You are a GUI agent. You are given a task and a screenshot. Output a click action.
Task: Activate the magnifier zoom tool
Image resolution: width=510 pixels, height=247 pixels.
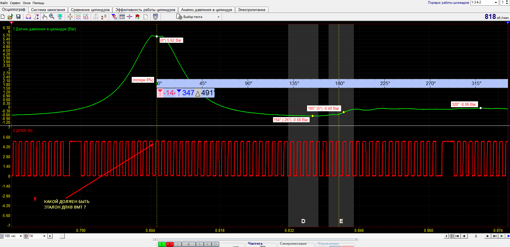pyautogui.click(x=52, y=17)
